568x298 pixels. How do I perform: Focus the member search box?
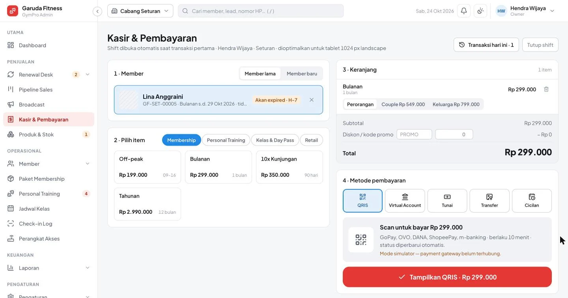pyautogui.click(x=261, y=11)
